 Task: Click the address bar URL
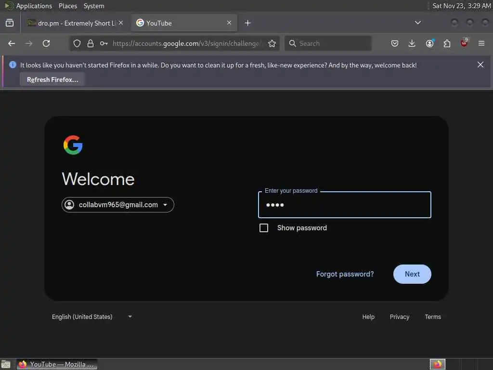point(187,43)
